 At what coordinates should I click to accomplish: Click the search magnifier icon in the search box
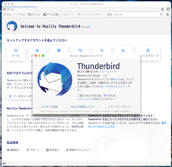coord(161,14)
